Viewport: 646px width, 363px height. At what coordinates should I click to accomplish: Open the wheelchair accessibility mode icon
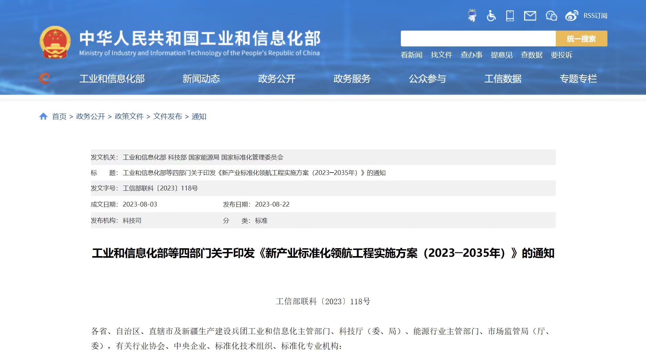pyautogui.click(x=491, y=15)
